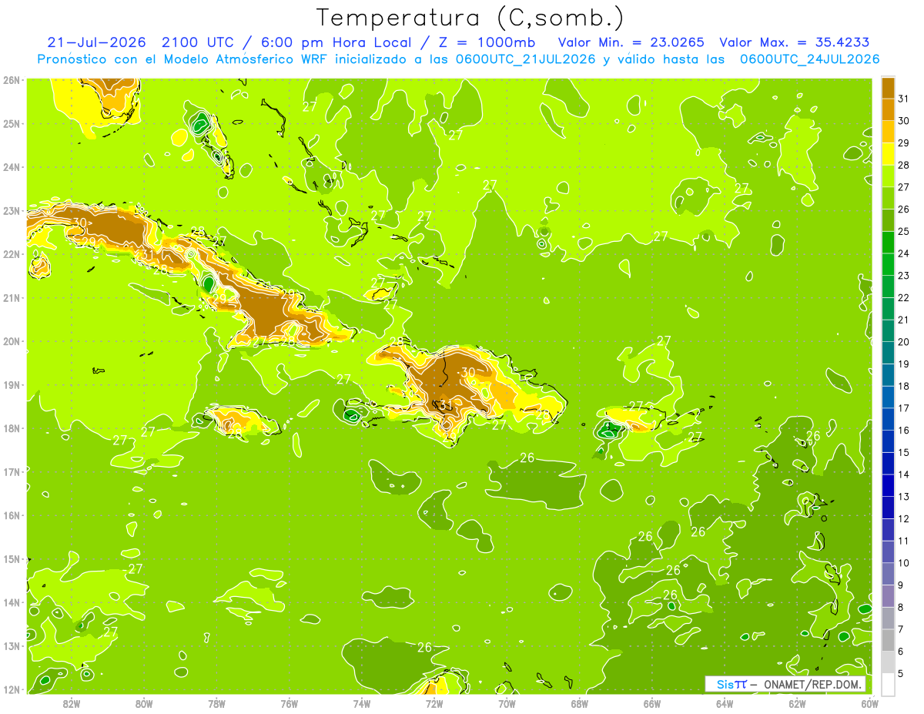Click "6:00 pm Hora Local" text

335,42
